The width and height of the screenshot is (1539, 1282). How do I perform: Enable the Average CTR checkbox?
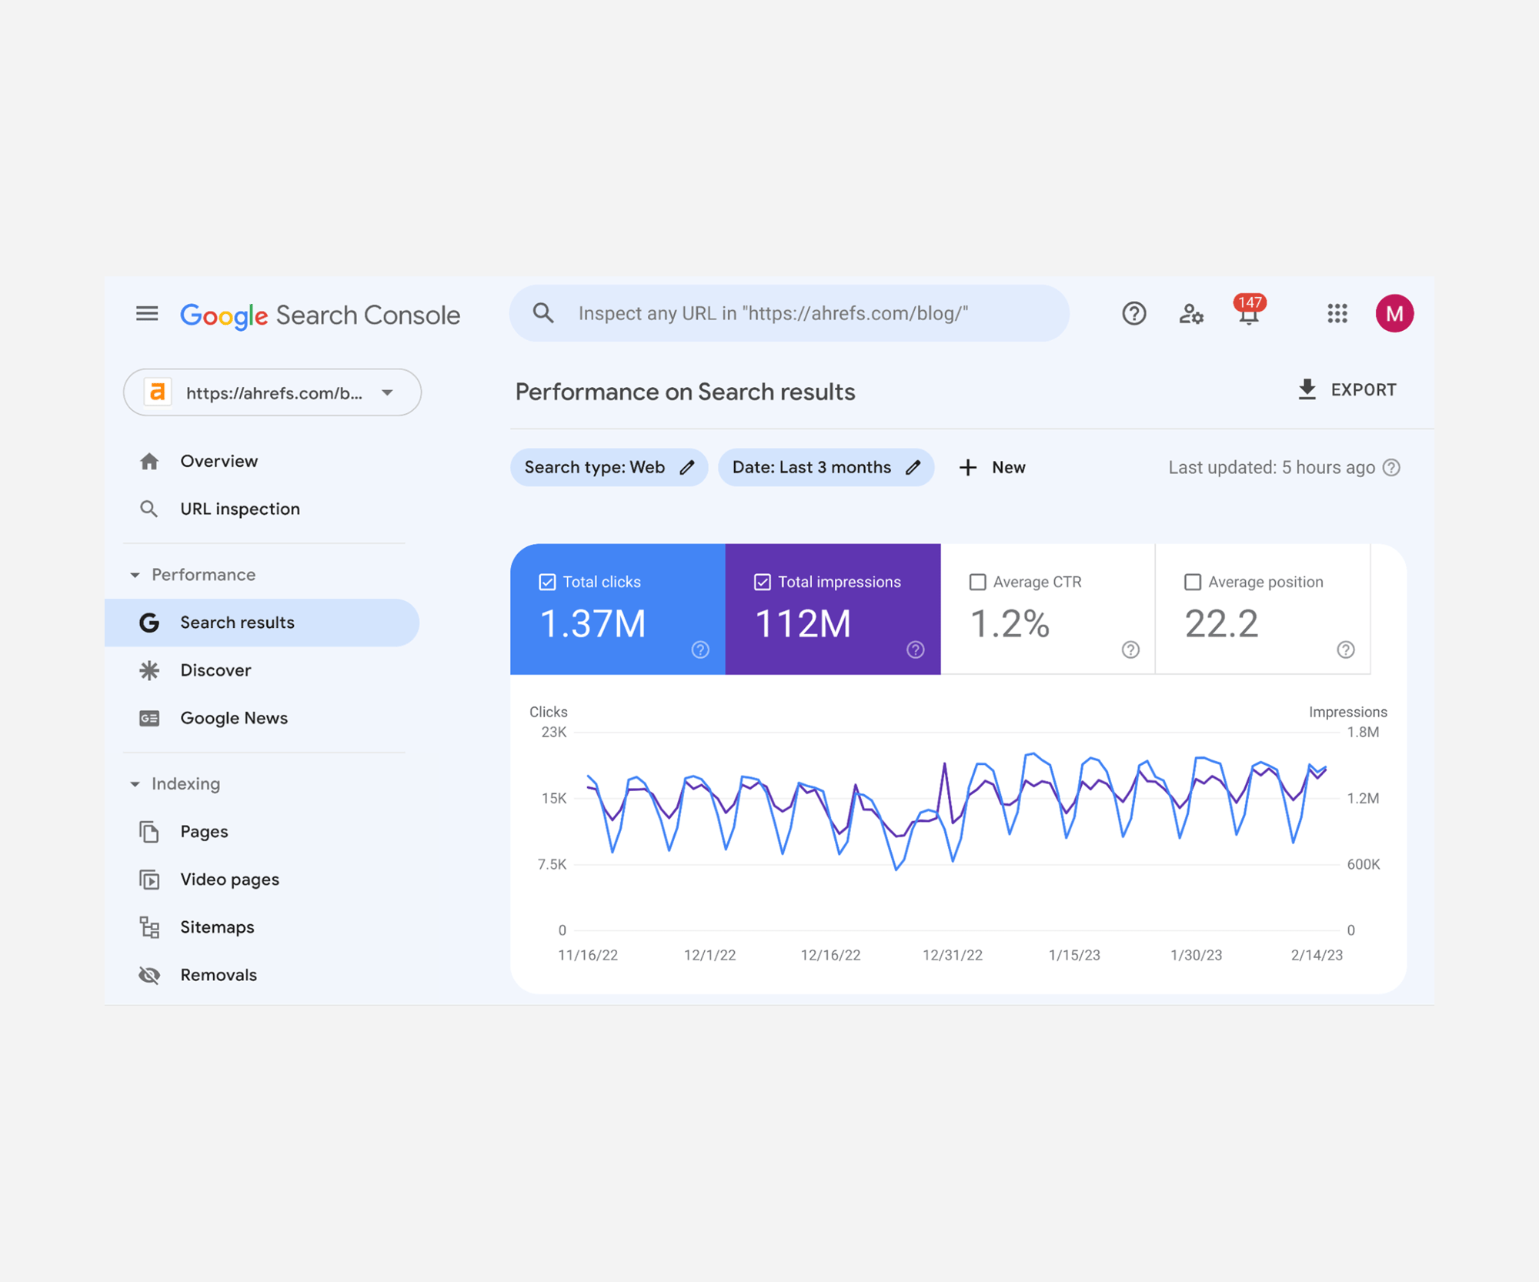(x=977, y=583)
